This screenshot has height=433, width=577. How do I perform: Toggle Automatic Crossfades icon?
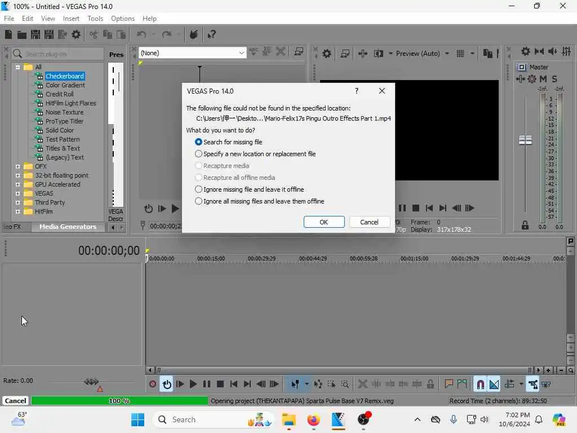pos(494,385)
